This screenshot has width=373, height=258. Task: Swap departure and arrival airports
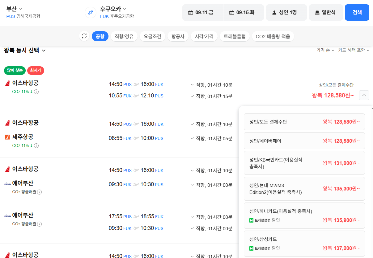(90, 13)
